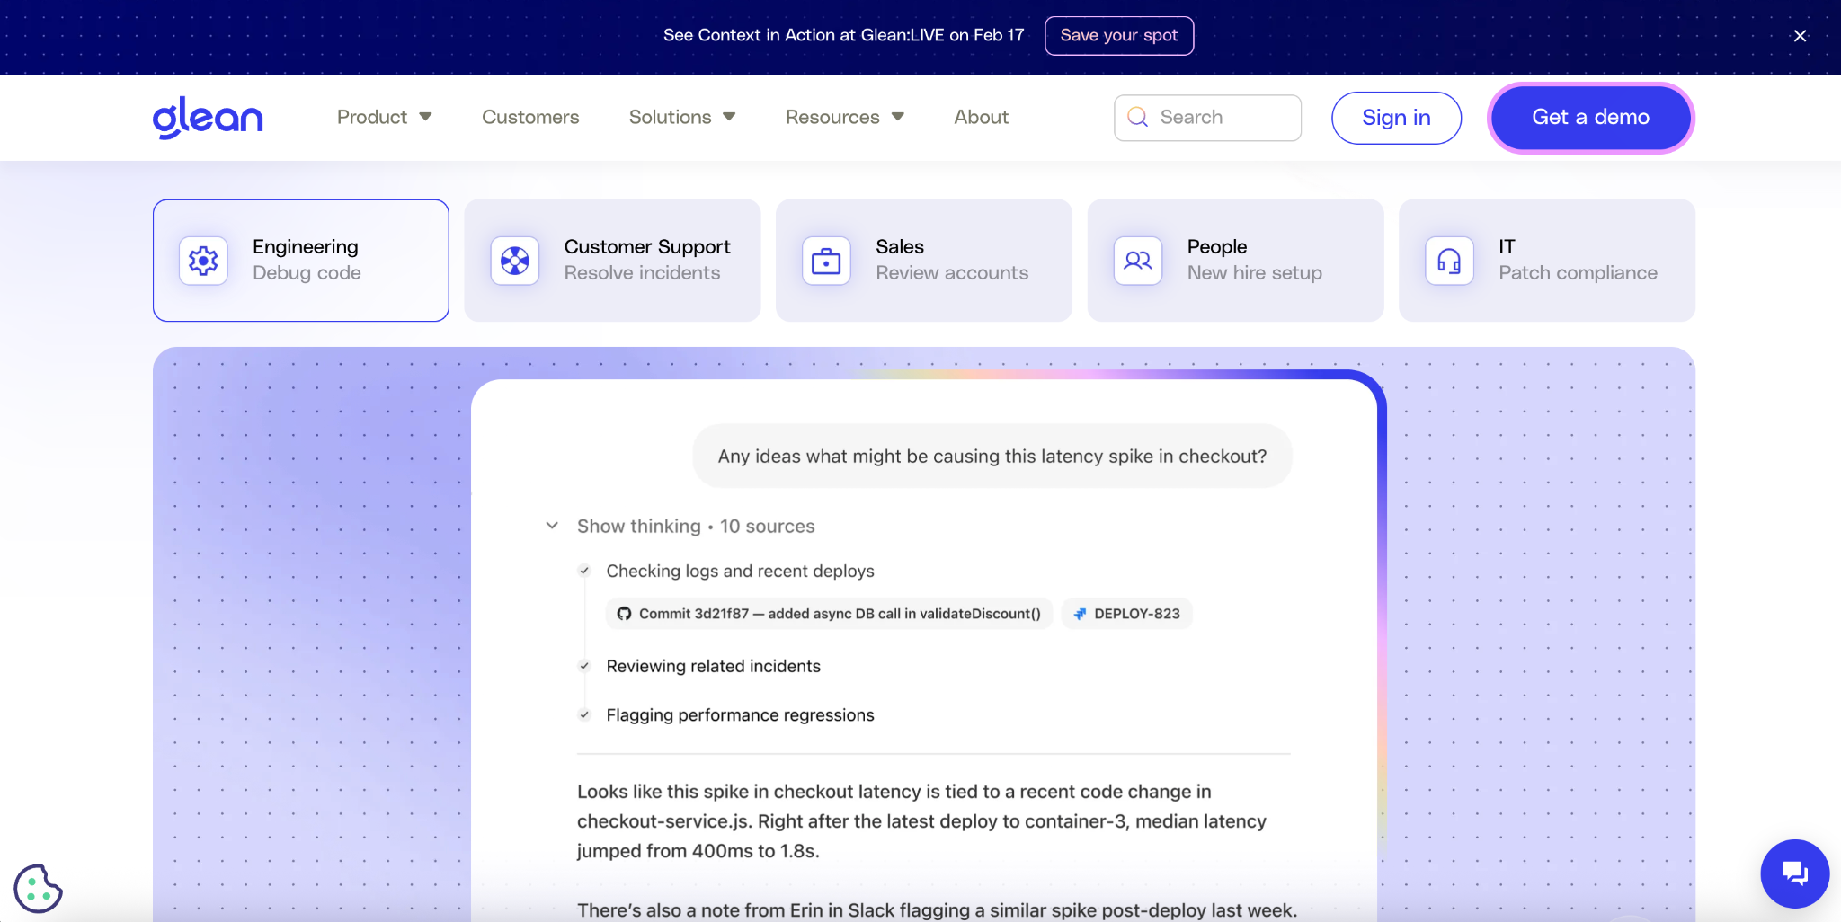Collapse the Show thinking chevron

[552, 526]
